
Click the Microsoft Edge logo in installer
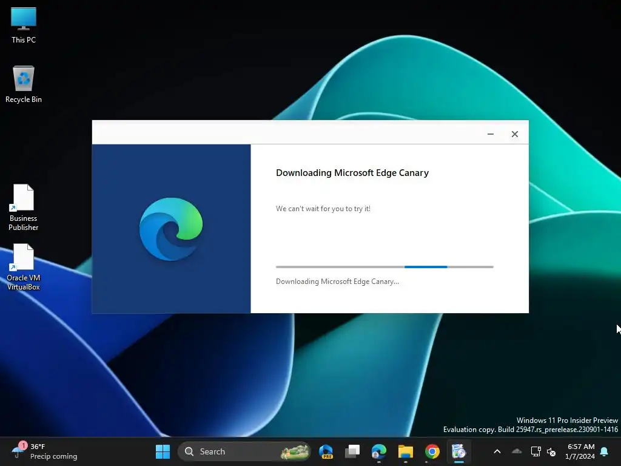171,229
